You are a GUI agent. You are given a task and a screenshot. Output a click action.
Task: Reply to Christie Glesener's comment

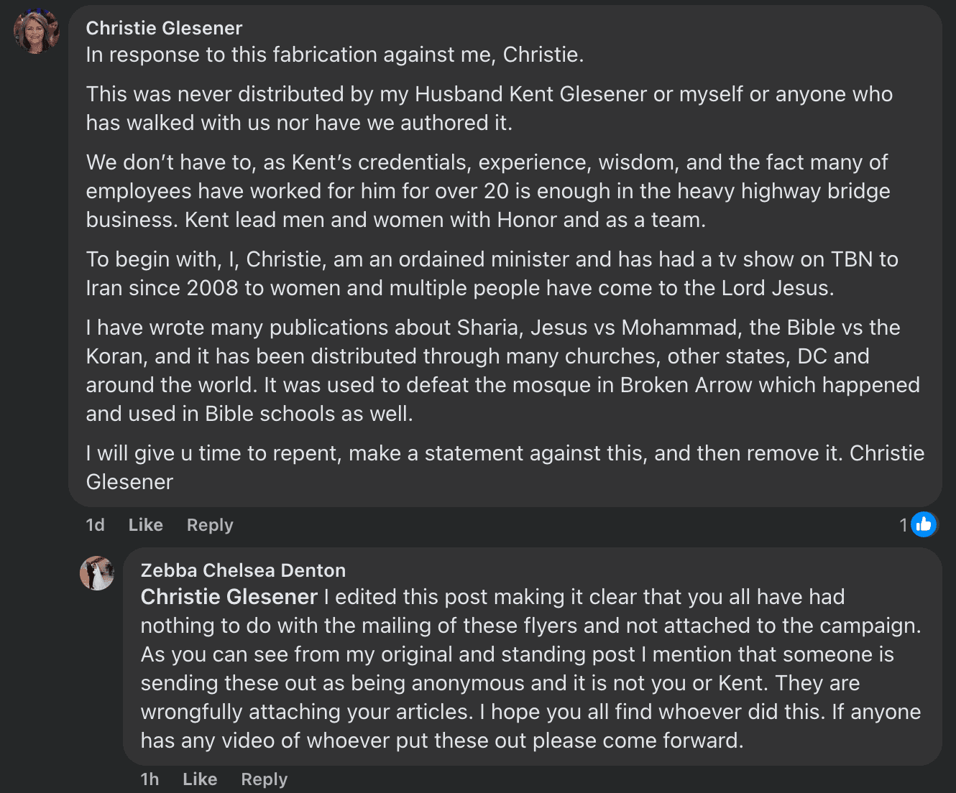pos(210,525)
